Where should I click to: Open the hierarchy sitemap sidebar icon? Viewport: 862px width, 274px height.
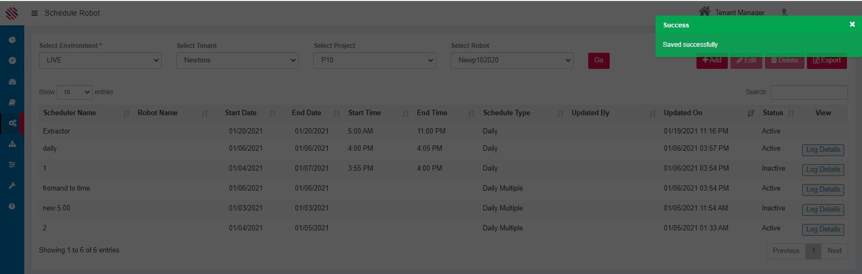click(12, 144)
